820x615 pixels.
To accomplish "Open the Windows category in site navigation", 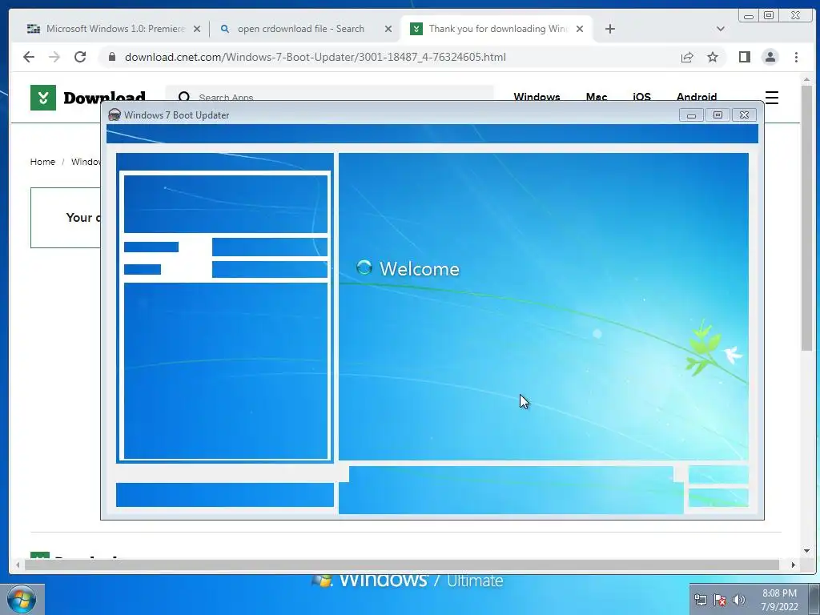I will (x=537, y=96).
